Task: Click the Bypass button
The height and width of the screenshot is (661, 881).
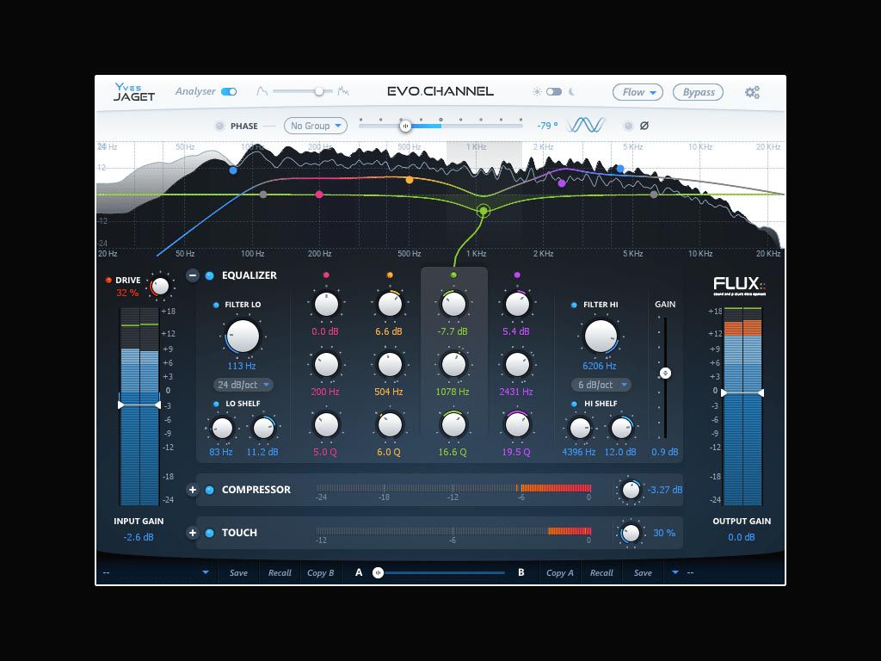Action: pyautogui.click(x=699, y=92)
